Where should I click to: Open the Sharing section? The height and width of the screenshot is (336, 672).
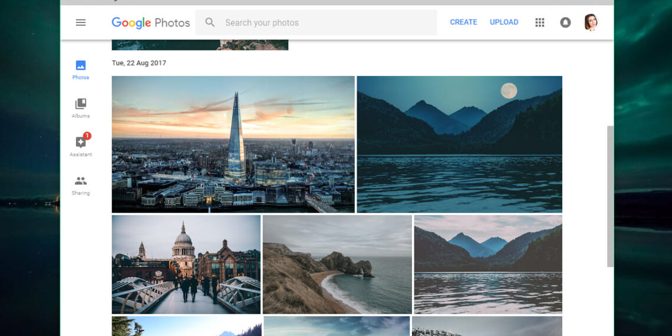coord(81,185)
